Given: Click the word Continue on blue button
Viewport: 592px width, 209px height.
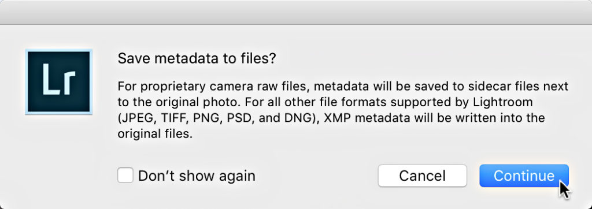Looking at the screenshot, I should click(x=524, y=176).
